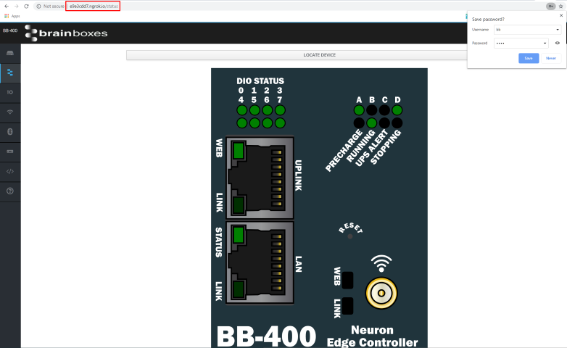Click the Brainboxes logo in header
Image resolution: width=567 pixels, height=348 pixels.
coord(66,33)
